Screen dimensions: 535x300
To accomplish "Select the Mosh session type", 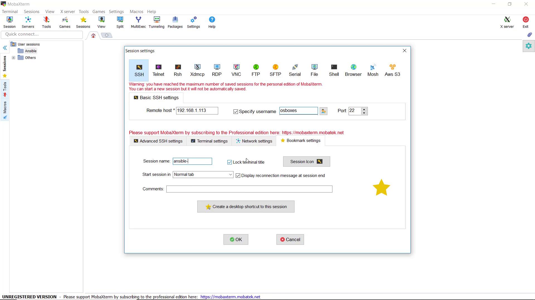I will [x=373, y=70].
